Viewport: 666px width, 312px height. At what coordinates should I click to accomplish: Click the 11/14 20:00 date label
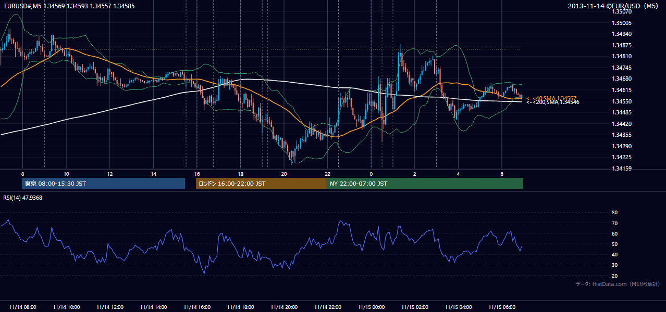coord(284,307)
